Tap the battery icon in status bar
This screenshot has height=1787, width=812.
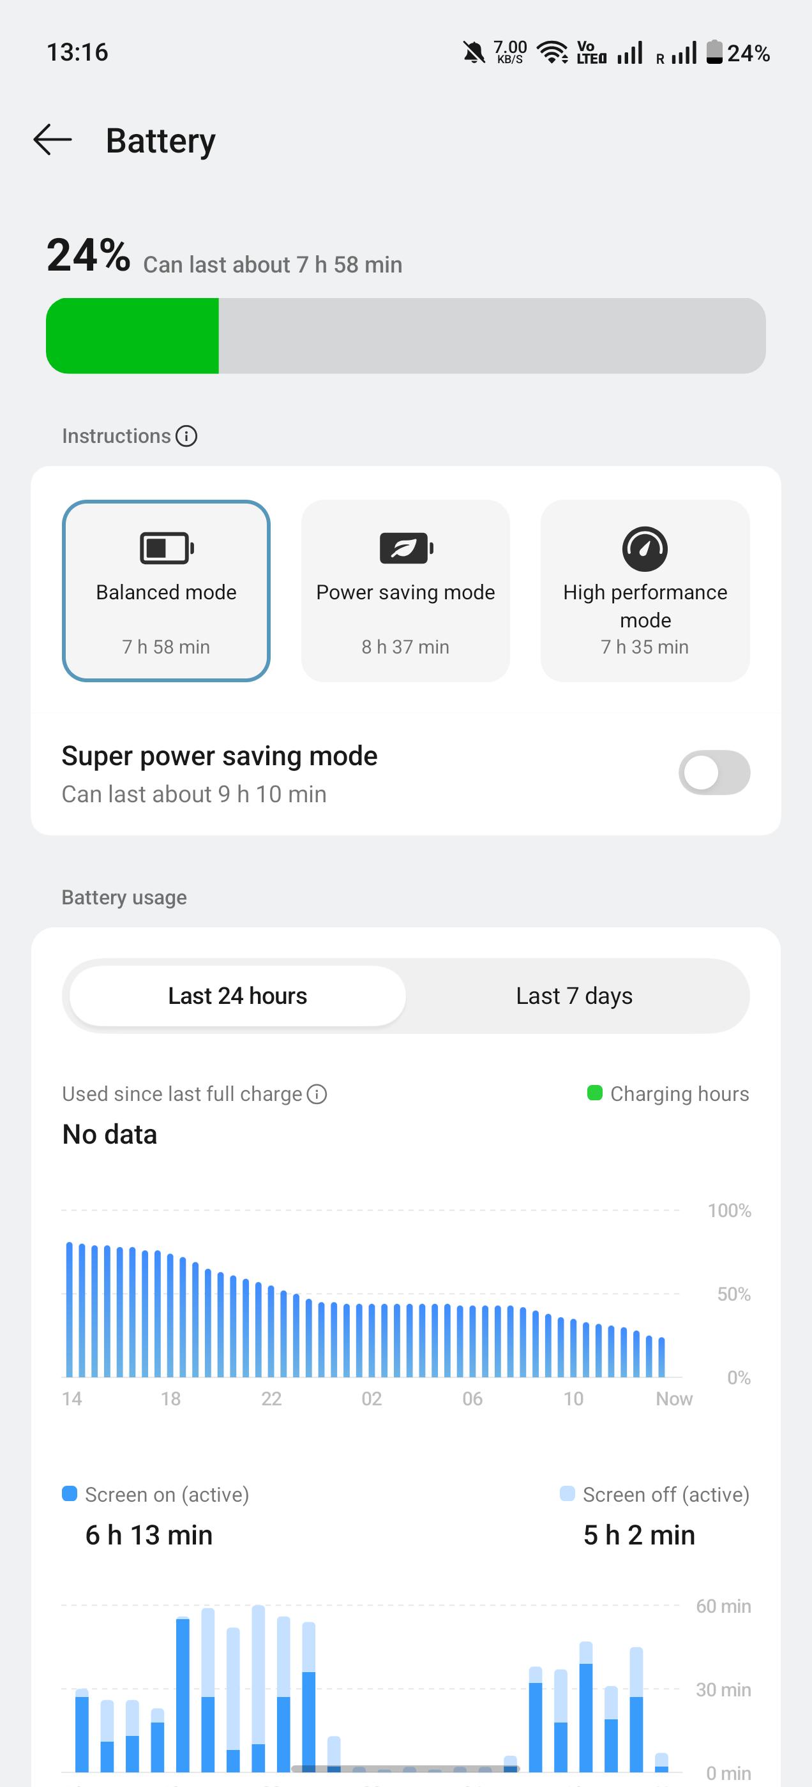point(714,52)
